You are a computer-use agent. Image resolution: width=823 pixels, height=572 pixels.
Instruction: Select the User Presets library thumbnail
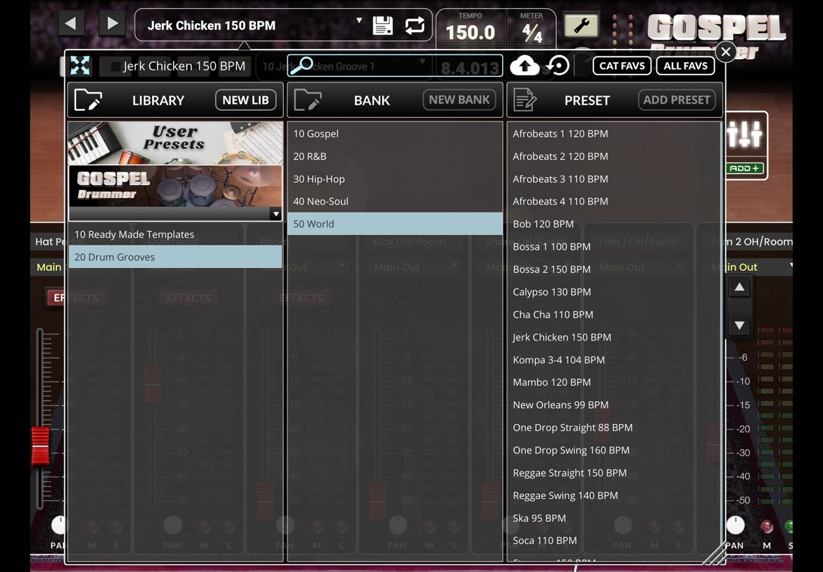click(x=175, y=143)
